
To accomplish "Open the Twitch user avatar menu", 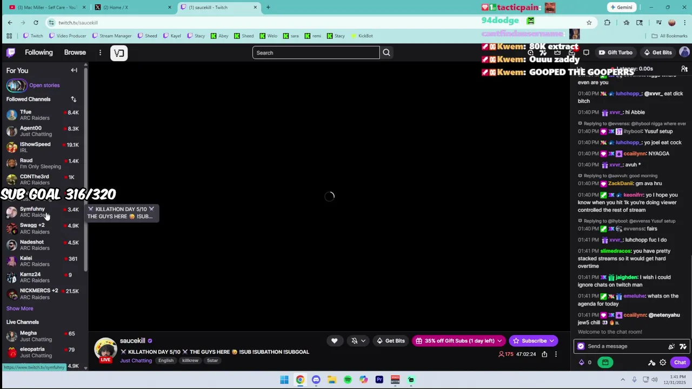I will (x=684, y=52).
